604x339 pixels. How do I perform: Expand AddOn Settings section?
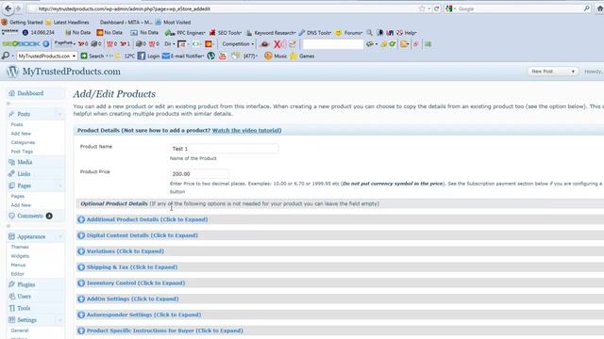pyautogui.click(x=132, y=299)
